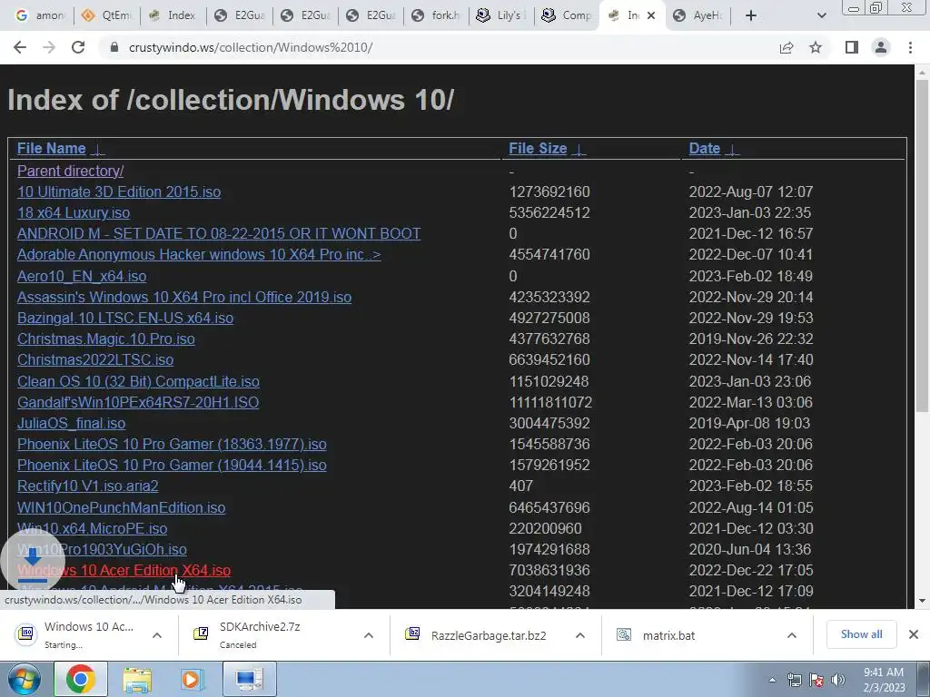Download 18 x64 Luxury.iso
This screenshot has width=930, height=697.
[73, 212]
